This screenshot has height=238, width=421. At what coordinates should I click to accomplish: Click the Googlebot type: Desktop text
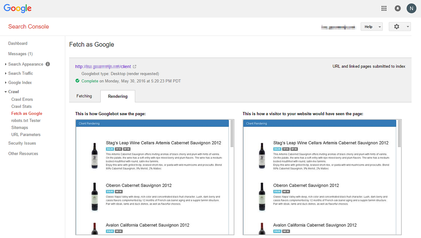120,74
